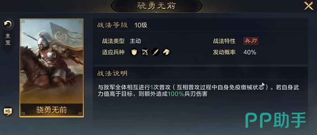Click the 适应兵种 label

click(x=113, y=52)
